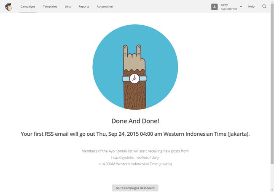Click the scrollbar down arrow

pyautogui.click(x=272, y=190)
